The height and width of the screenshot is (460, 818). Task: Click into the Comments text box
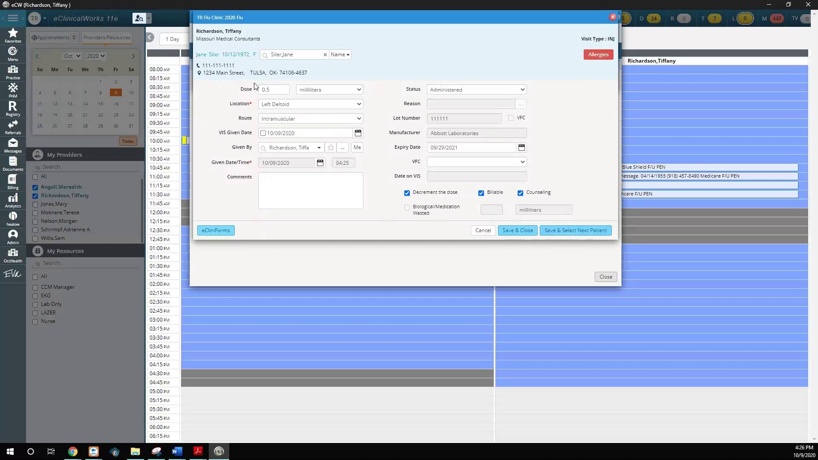[311, 190]
